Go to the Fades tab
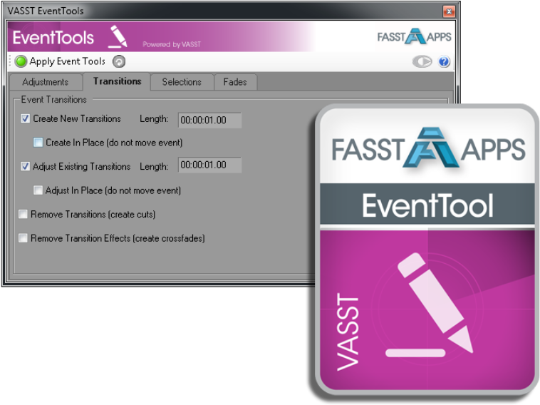Screen dimensions: 540x405 pyautogui.click(x=235, y=82)
